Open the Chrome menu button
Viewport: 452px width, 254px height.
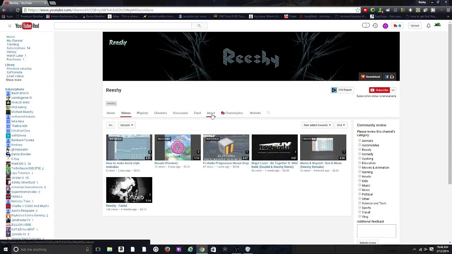coord(448,10)
